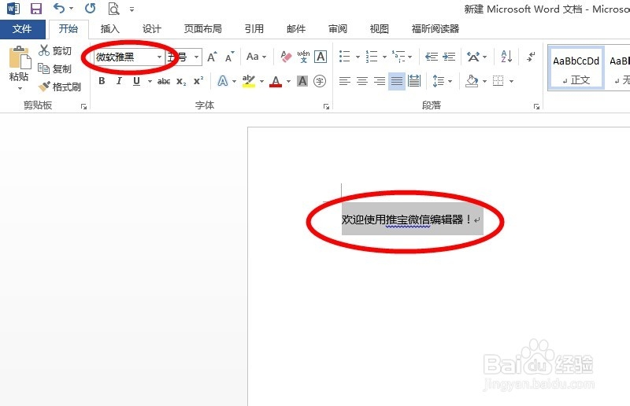This screenshot has height=406, width=630.
Task: Align text right
Action: [380, 82]
